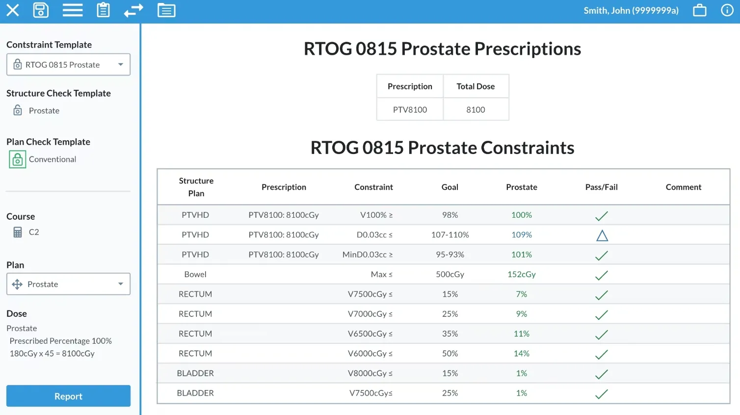Click the warning triangle for D0.03cc constraint
Viewport: 740px width, 415px height.
coord(602,235)
